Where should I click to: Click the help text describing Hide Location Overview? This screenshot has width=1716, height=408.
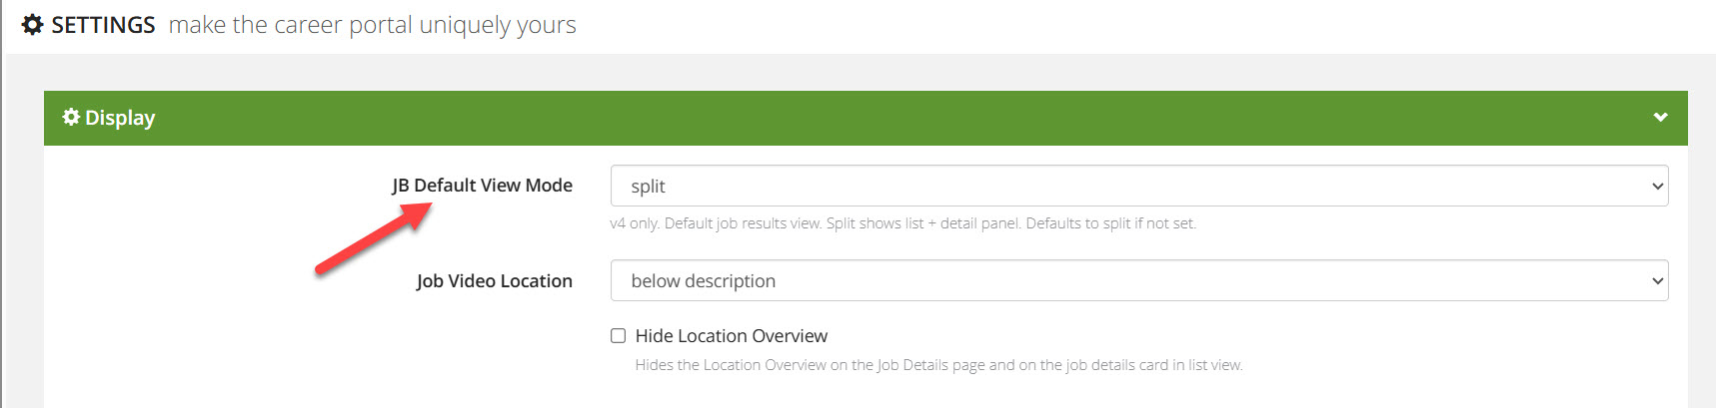pos(938,365)
